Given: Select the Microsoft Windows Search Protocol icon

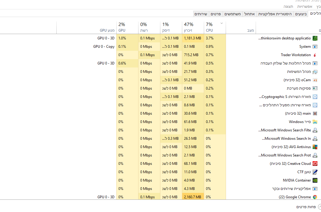Looking at the screenshot, I should coord(315,155).
